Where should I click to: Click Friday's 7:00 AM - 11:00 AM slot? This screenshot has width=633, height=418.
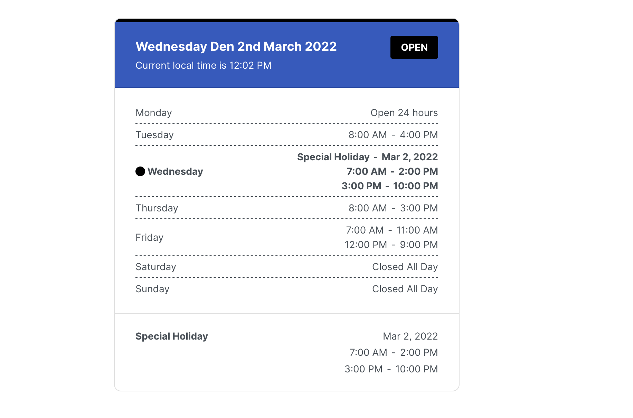(392, 230)
